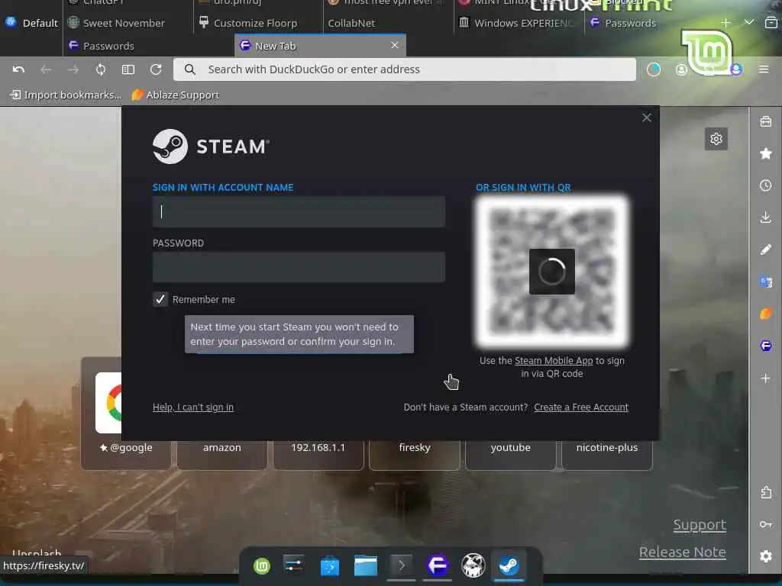Viewport: 782px width, 586px height.
Task: Open the file manager folder in dock
Action: click(366, 565)
